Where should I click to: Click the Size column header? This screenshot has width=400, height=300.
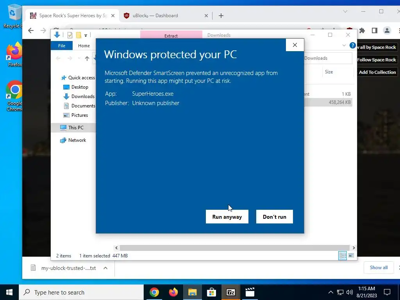tap(329, 72)
